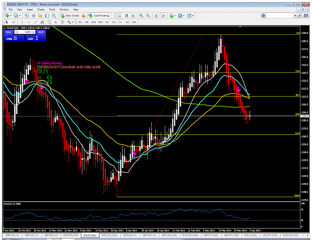Open the Tools menu
The width and height of the screenshot is (312, 240).
coord(52,9)
